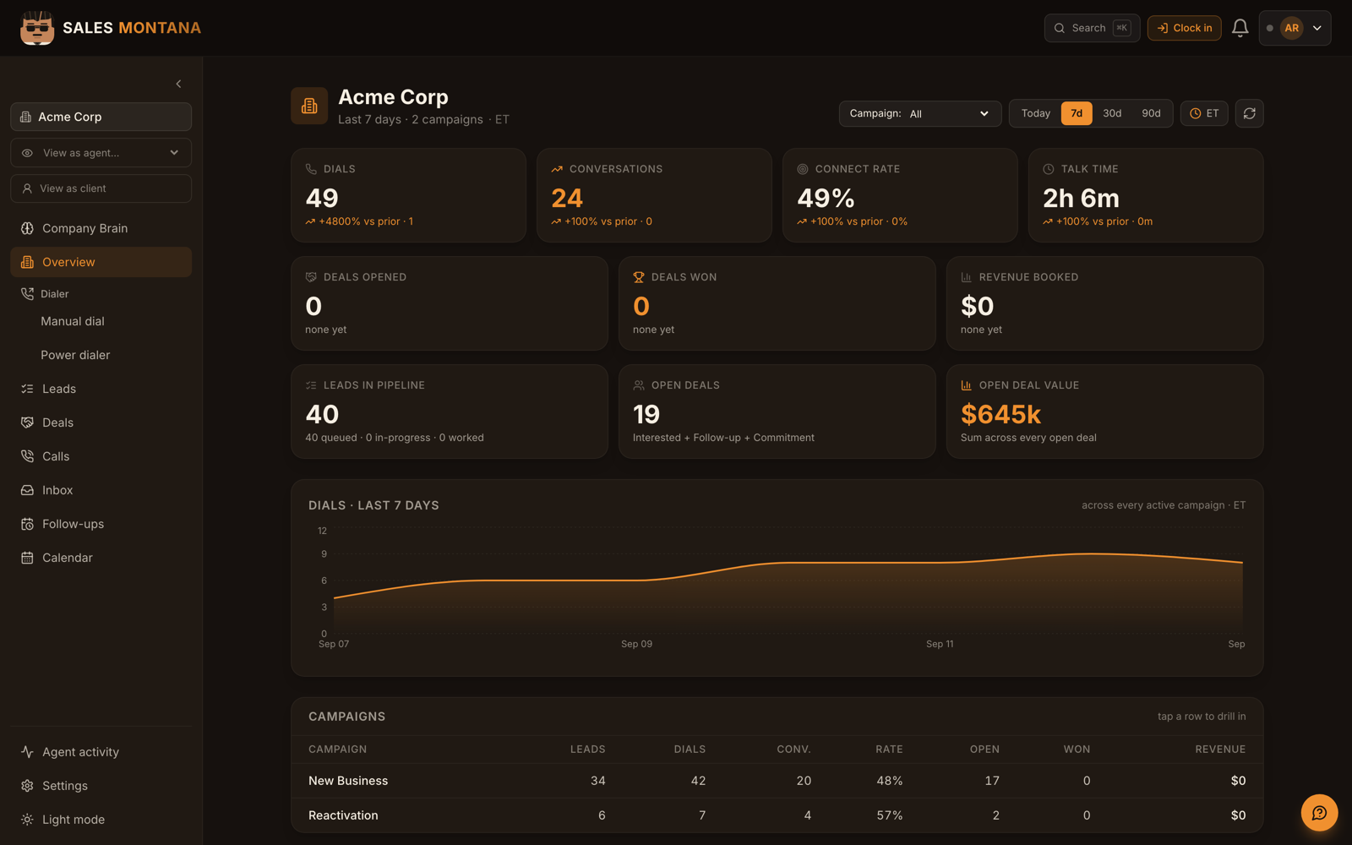Click View as client button
Image resolution: width=1352 pixels, height=845 pixels.
coord(101,188)
